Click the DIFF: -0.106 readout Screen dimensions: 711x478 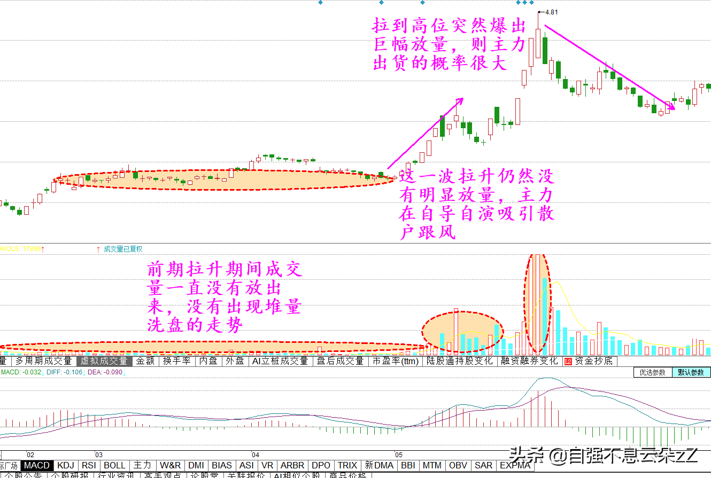coord(65,372)
